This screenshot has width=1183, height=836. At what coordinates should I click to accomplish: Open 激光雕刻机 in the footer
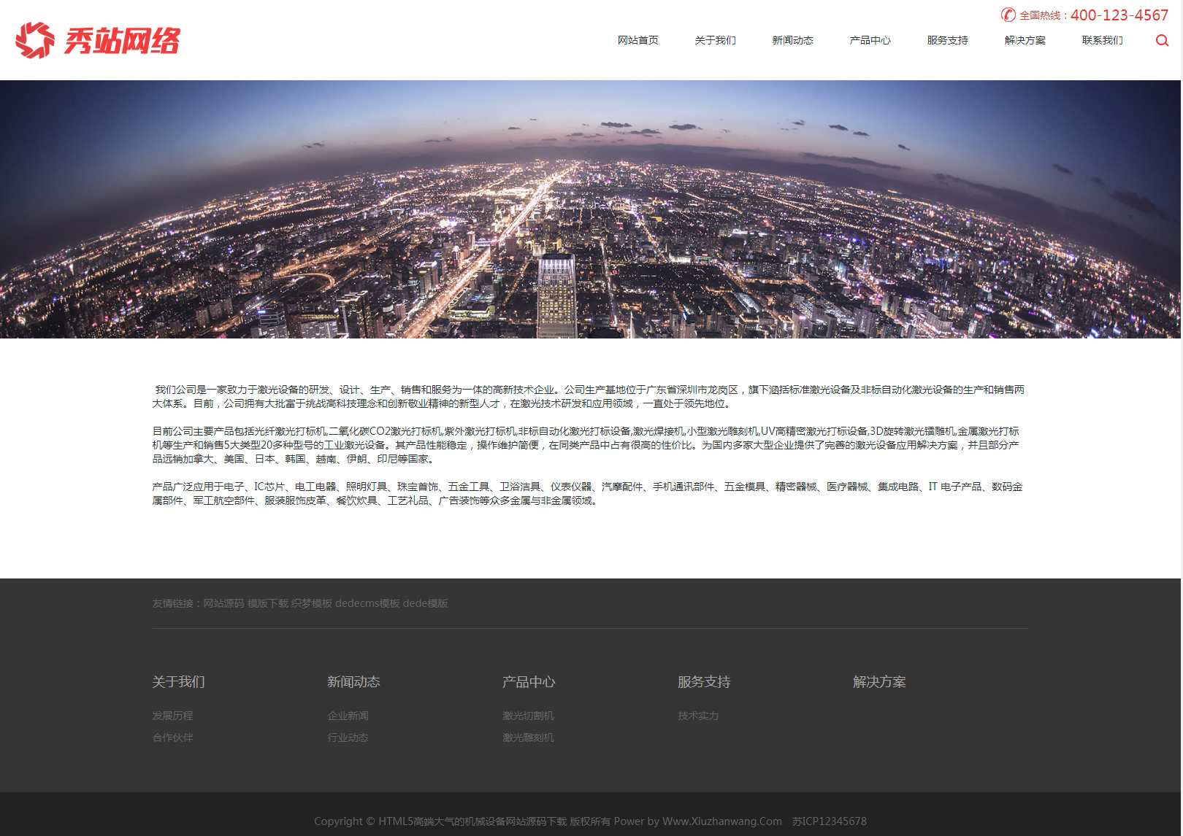coord(528,738)
